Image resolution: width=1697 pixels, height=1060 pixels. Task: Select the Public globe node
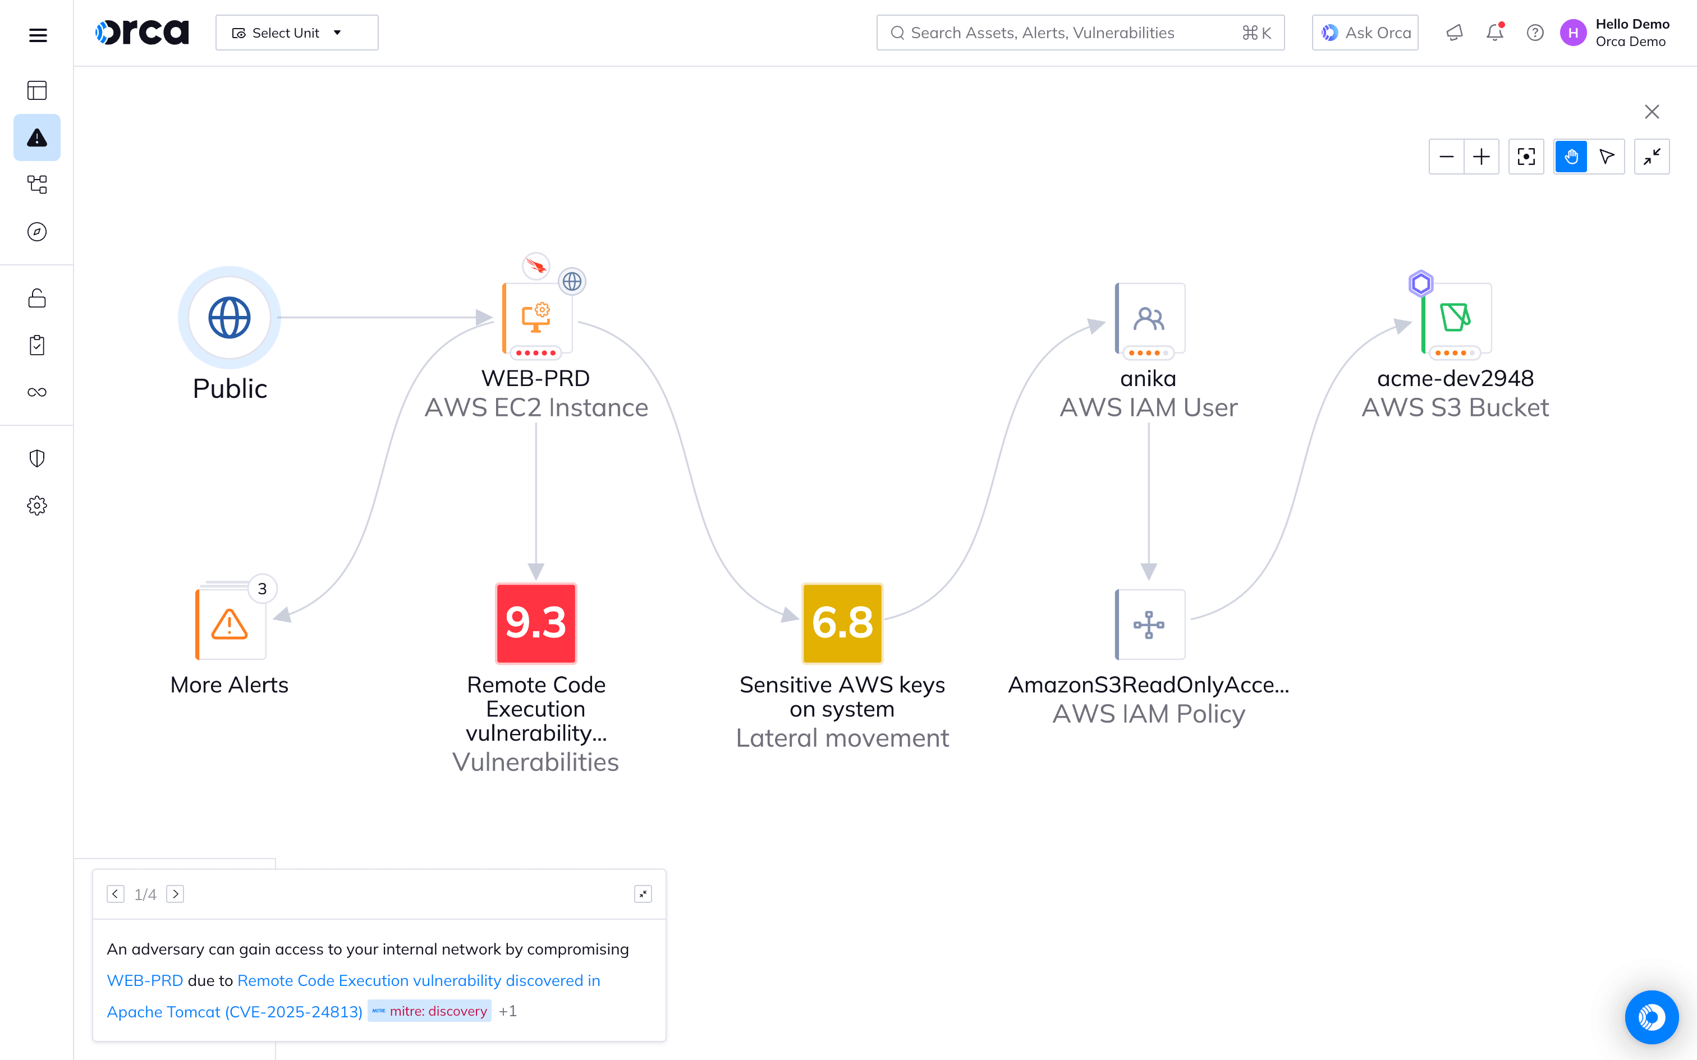(229, 318)
